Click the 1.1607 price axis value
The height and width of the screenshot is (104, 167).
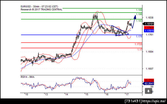(x=149, y=69)
